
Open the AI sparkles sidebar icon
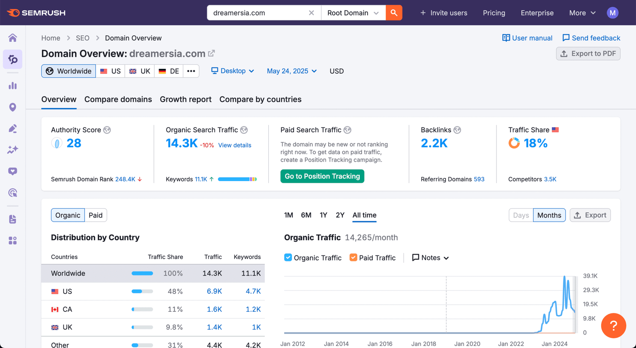coord(13,150)
